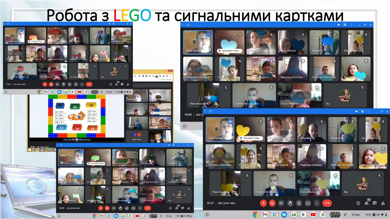Open meeting details info in 10:57 window
Viewport: 390px width, 219px height.
358,203
